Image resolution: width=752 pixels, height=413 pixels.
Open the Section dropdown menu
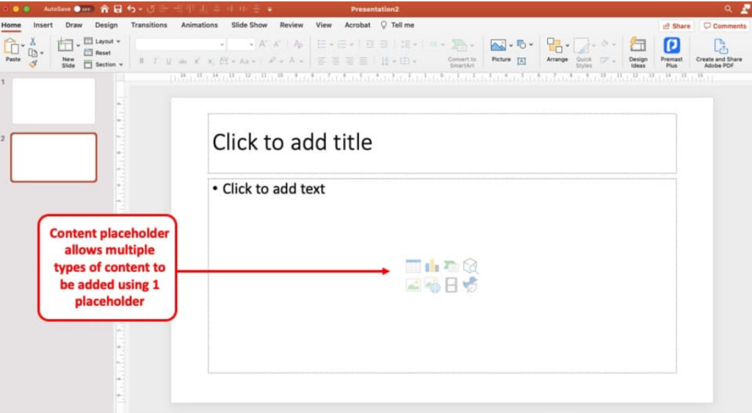pyautogui.click(x=104, y=65)
